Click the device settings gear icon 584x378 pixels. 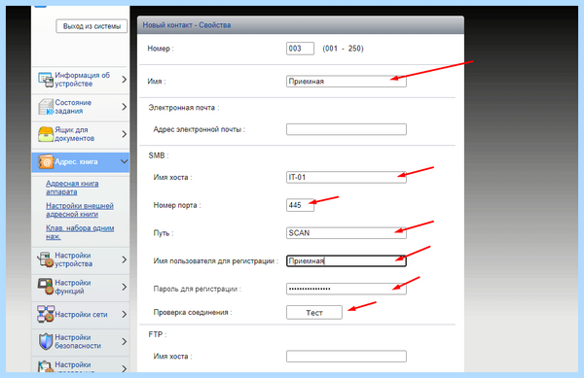46,259
